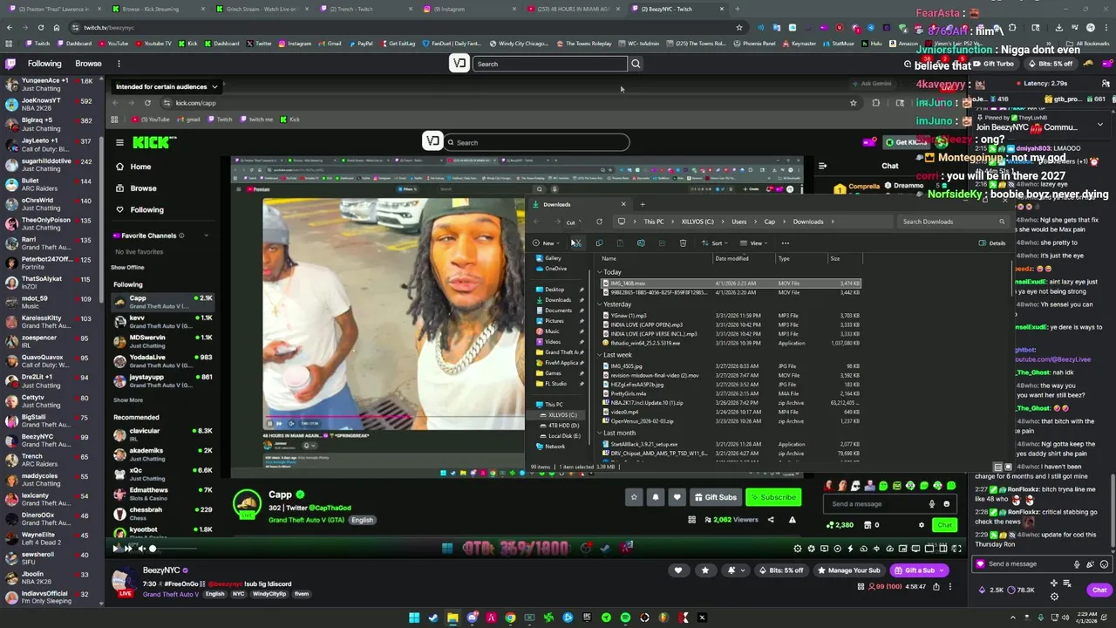Open Browse in Twitch top nav
The width and height of the screenshot is (1116, 628).
pos(88,64)
